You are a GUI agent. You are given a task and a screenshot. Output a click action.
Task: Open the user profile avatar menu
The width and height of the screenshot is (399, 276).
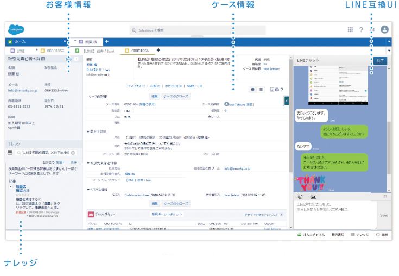pyautogui.click(x=384, y=29)
